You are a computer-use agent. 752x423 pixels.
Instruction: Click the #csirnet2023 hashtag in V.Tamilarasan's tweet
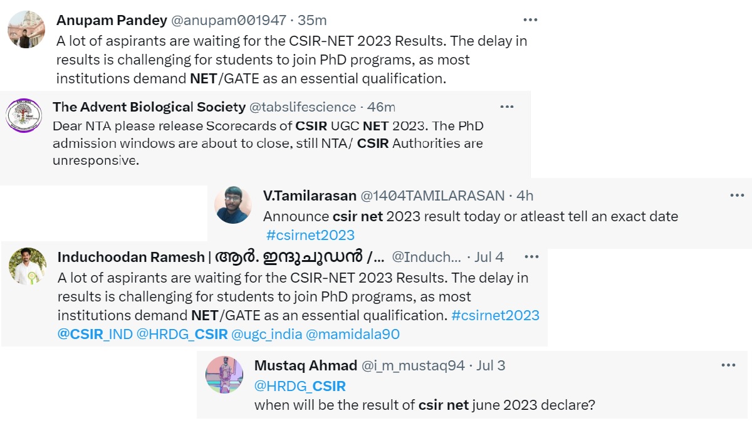point(310,235)
